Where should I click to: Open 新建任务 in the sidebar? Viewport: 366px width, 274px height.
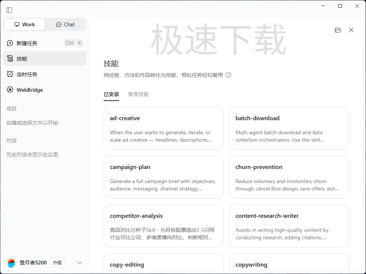pyautogui.click(x=45, y=43)
